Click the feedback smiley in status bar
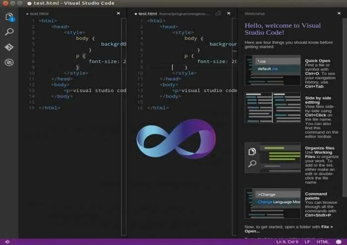This screenshot has height=245, width=347. coord(339,242)
